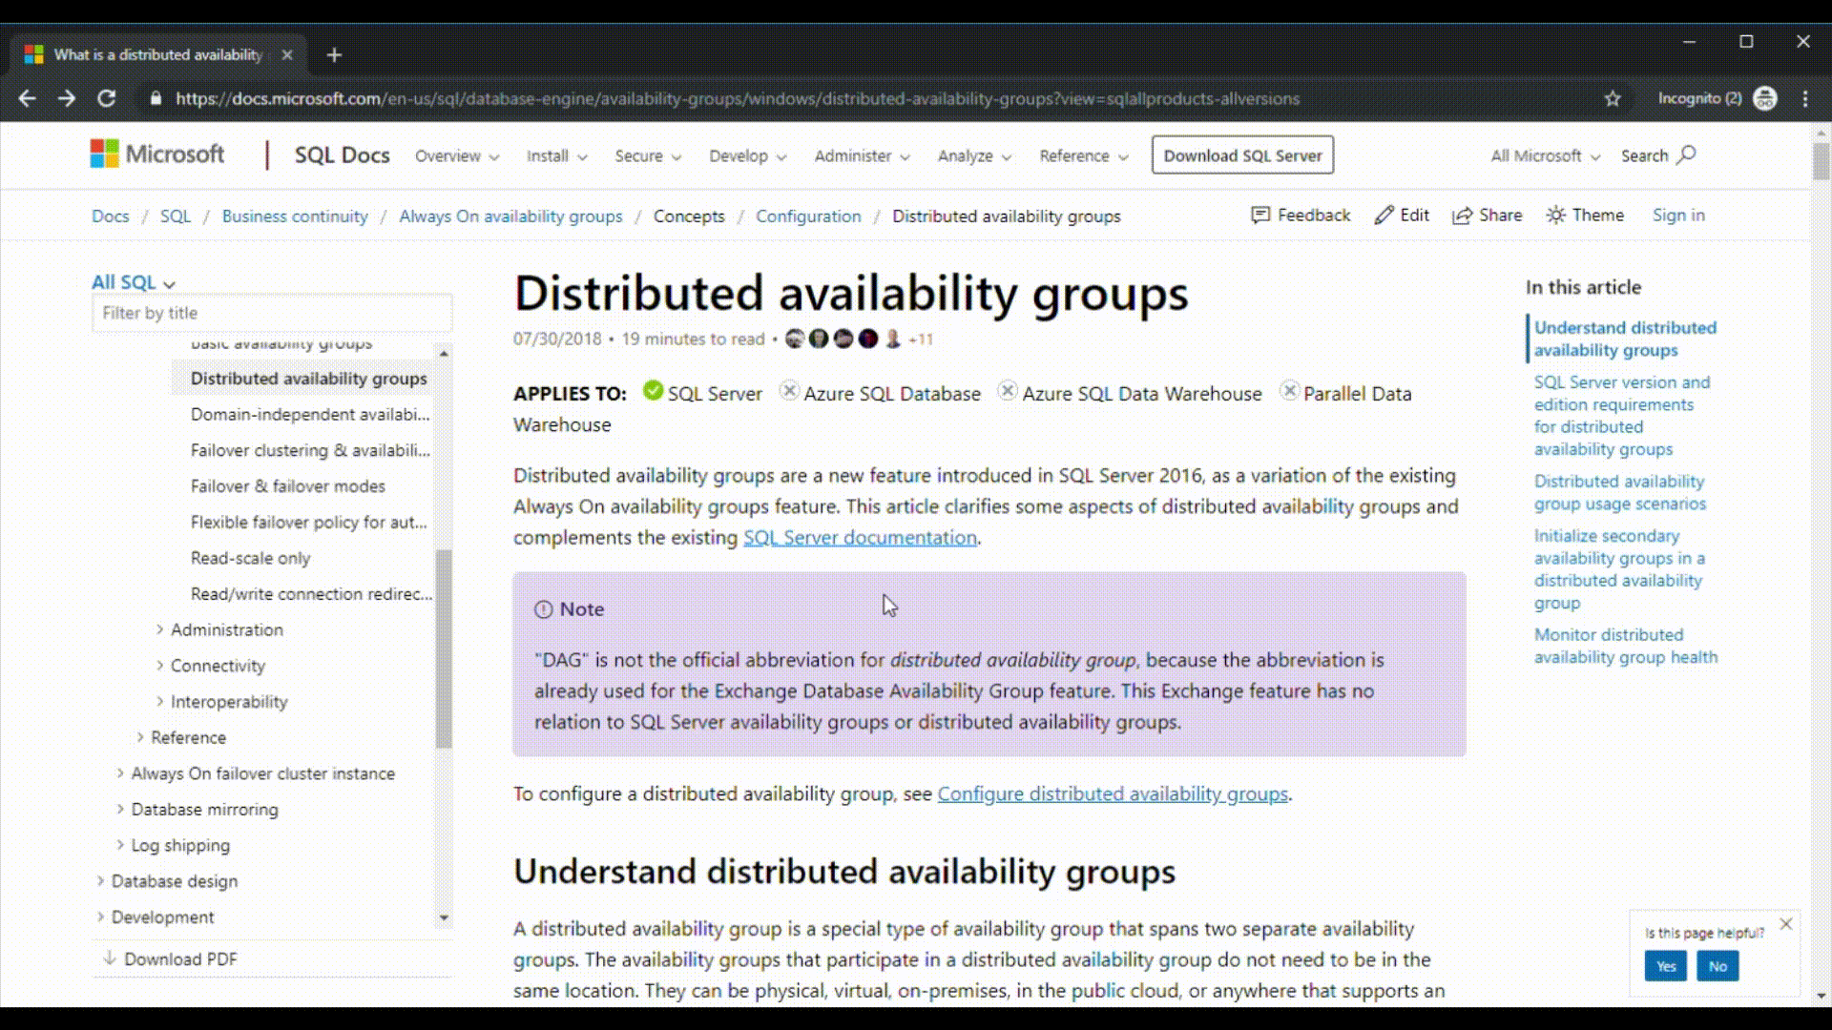Click the Feedback icon in top toolbar
This screenshot has width=1832, height=1030.
(x=1259, y=215)
